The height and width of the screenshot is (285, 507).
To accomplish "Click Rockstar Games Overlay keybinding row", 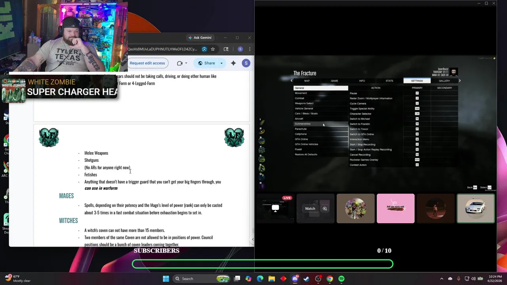I will tap(403, 160).
